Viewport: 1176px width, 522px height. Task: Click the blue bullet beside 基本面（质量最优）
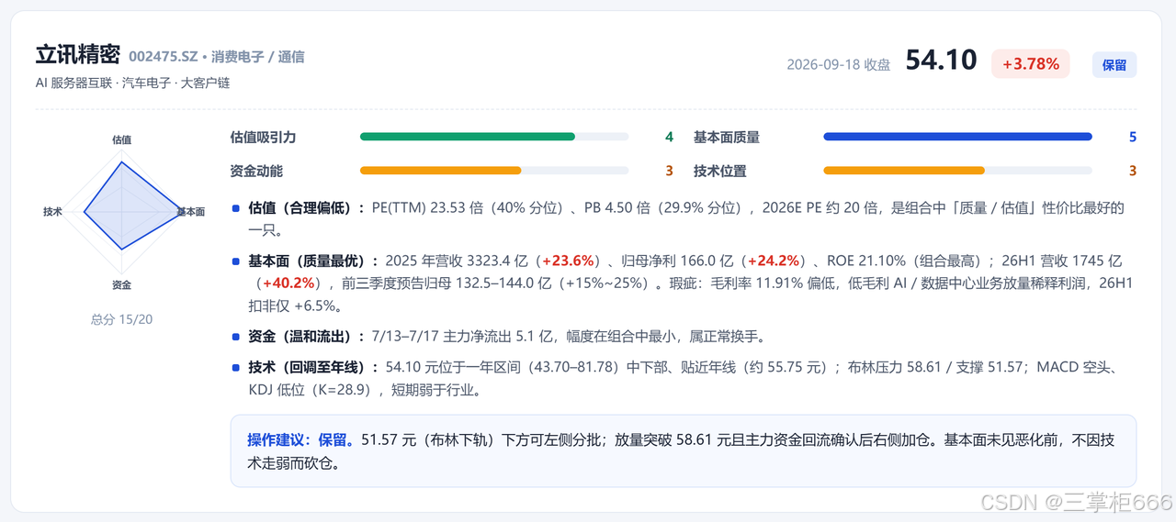tap(236, 261)
